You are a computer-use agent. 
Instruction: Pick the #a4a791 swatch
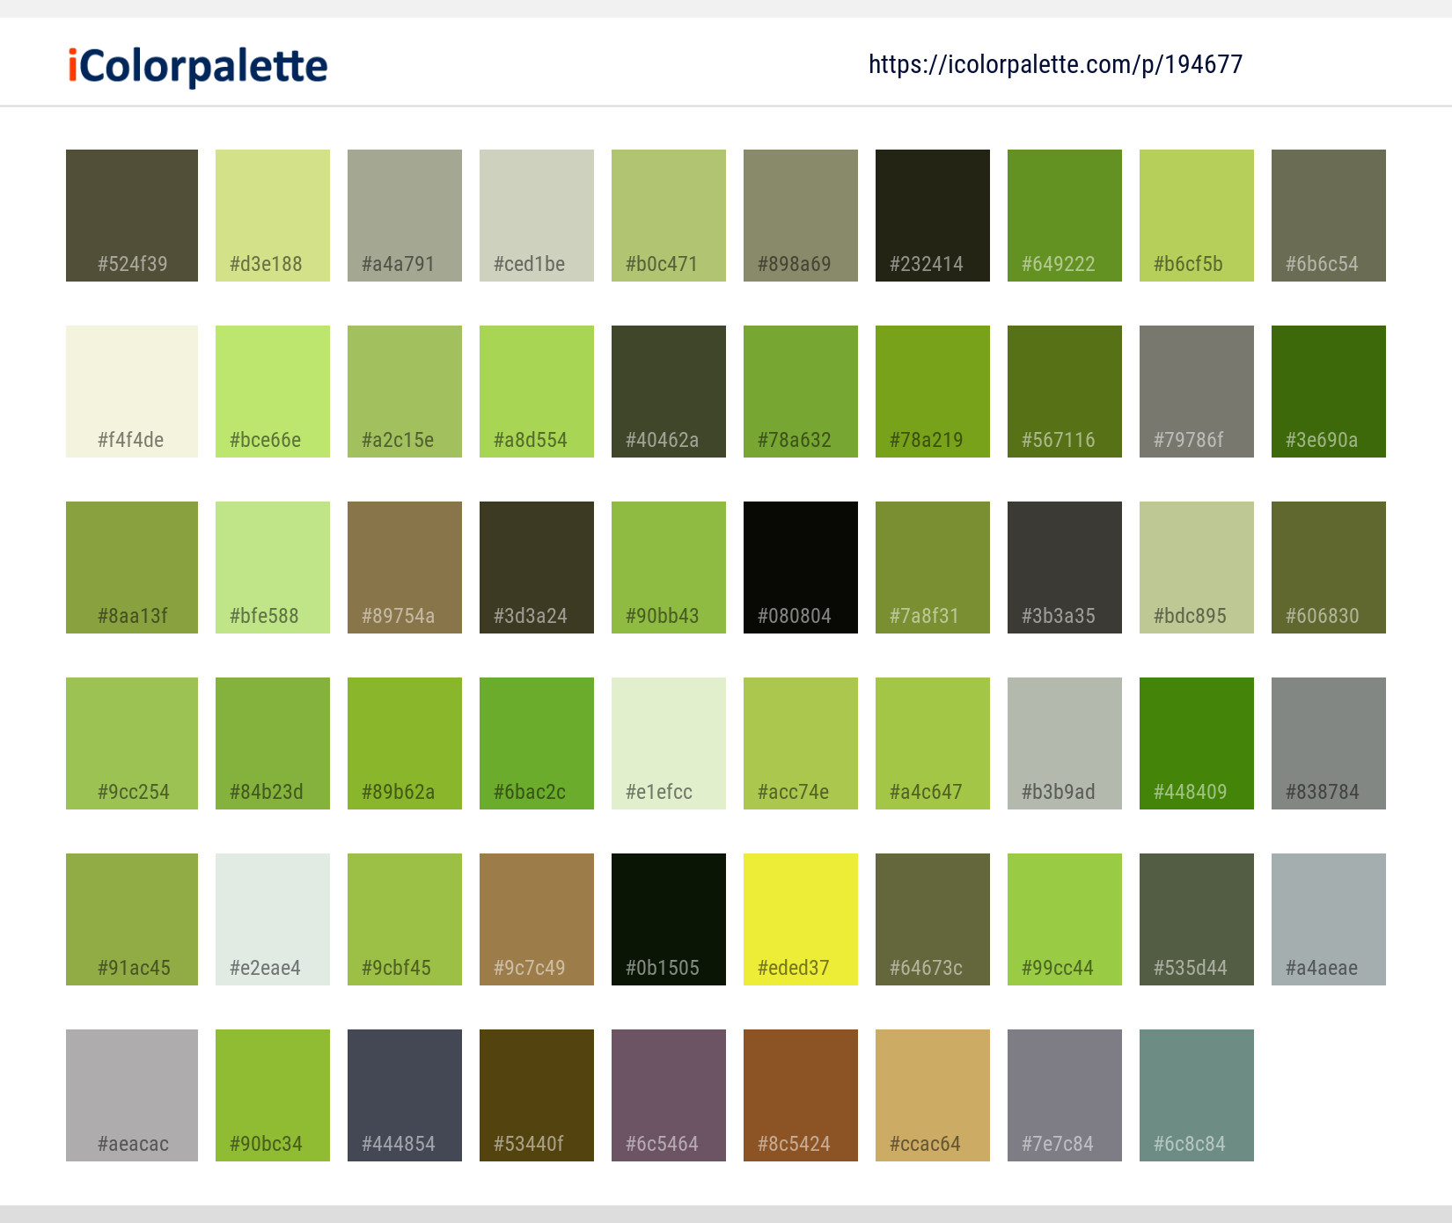coord(405,216)
